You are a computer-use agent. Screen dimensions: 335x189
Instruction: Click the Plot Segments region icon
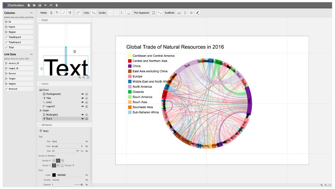[x=153, y=13]
